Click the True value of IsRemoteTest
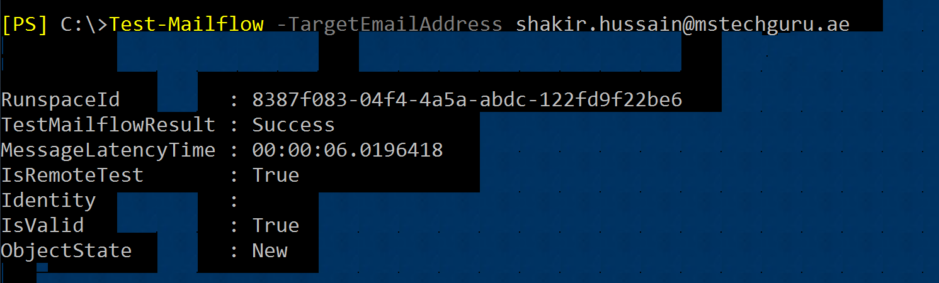This screenshot has width=939, height=283. (x=276, y=175)
